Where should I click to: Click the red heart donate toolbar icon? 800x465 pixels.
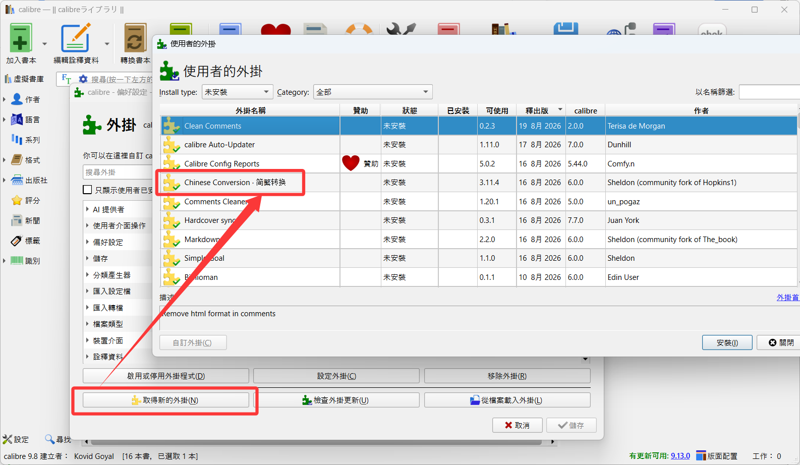point(275,29)
